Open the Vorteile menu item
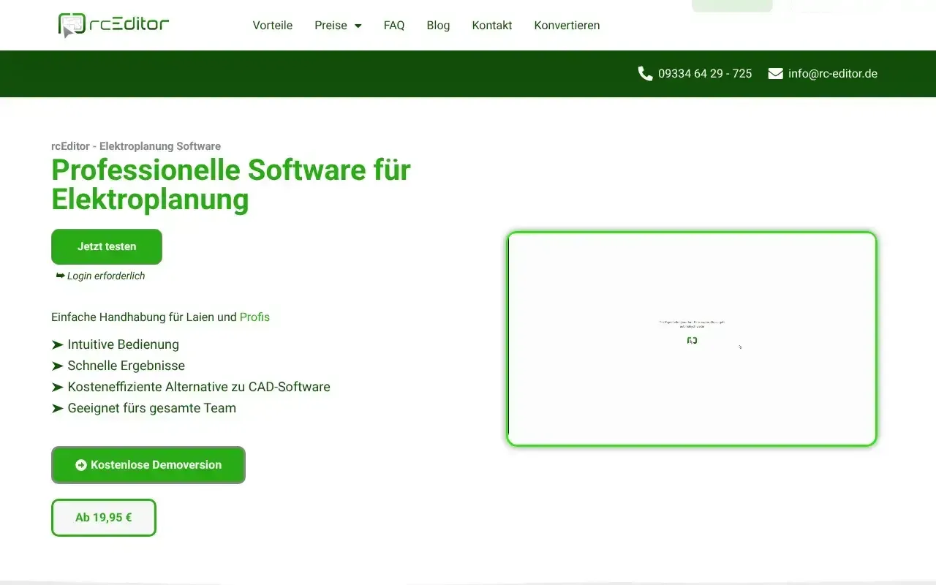This screenshot has height=585, width=936. [x=272, y=26]
